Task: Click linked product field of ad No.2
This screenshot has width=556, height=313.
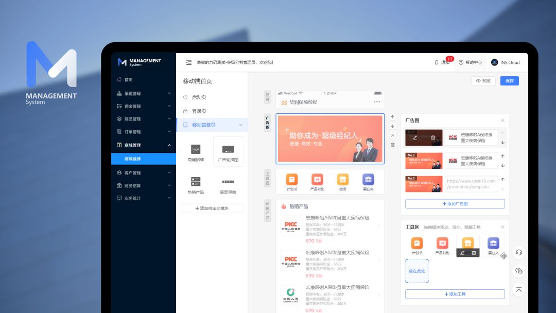Action: click(471, 161)
